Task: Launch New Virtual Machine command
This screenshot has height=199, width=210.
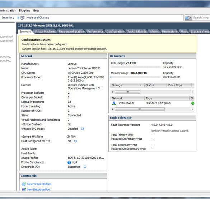Action: [x=39, y=184]
